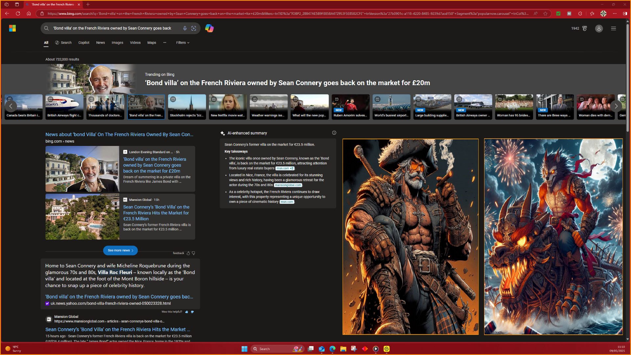Switch to the News tab

pos(101,43)
